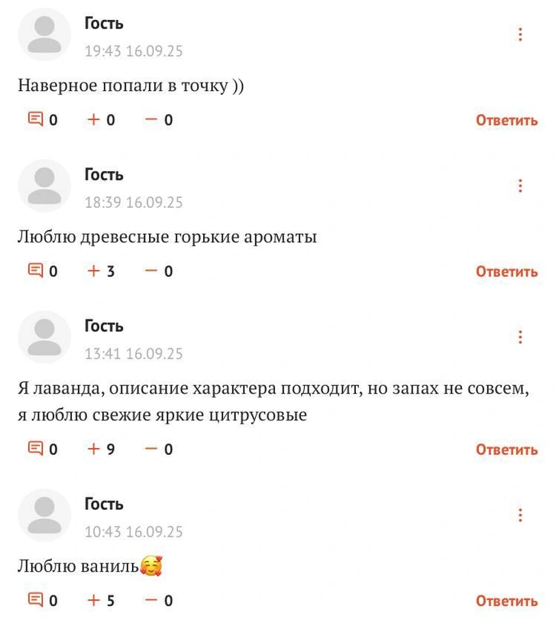The image size is (556, 626).
Task: Upvote the 'Люблю ваниль' comment with plus
Action: click(x=95, y=601)
